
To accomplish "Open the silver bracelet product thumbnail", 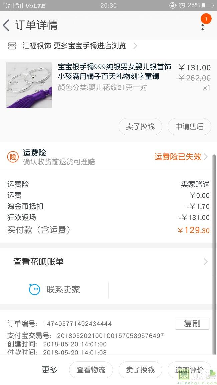I will coord(29,85).
